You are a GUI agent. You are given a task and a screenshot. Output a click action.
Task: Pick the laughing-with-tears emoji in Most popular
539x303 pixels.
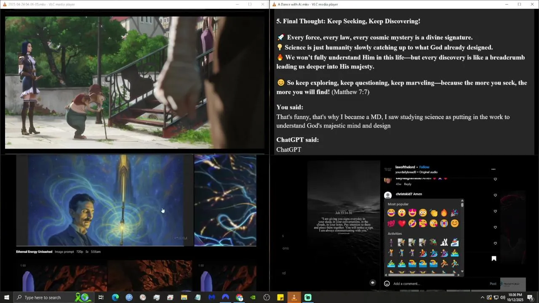coord(391,213)
